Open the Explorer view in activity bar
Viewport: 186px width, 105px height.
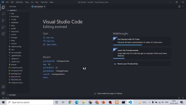(3, 7)
